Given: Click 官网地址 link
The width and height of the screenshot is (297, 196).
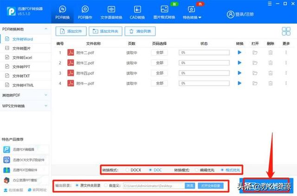Looking at the screenshot, I should 37,190.
